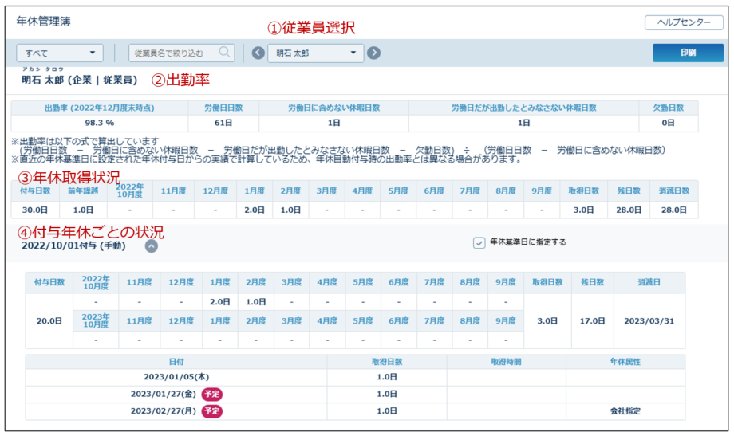Click the 予定 badge beside 2023/02/27(月)
Screen dimensions: 734x436
pyautogui.click(x=211, y=411)
